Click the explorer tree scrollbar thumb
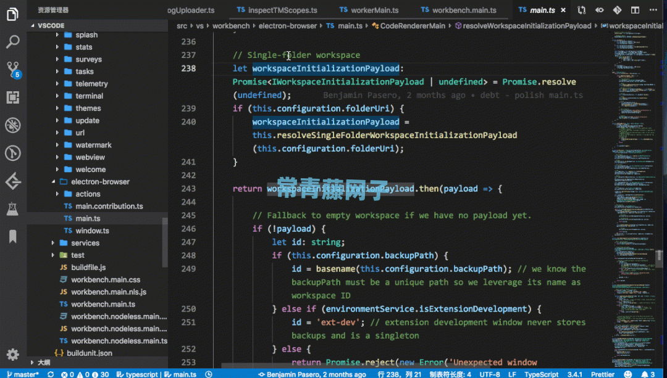667x378 pixels. click(x=165, y=242)
